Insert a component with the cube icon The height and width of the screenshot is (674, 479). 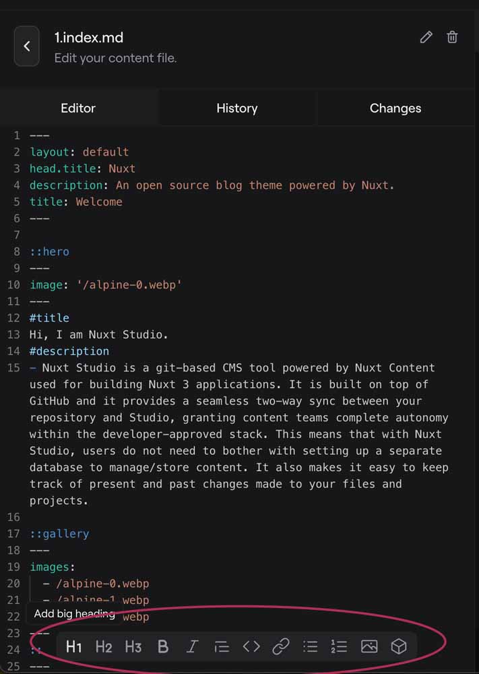coord(399,646)
